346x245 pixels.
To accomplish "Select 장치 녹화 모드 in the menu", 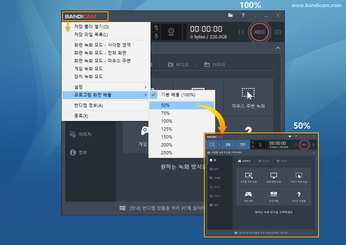I will tap(106, 77).
